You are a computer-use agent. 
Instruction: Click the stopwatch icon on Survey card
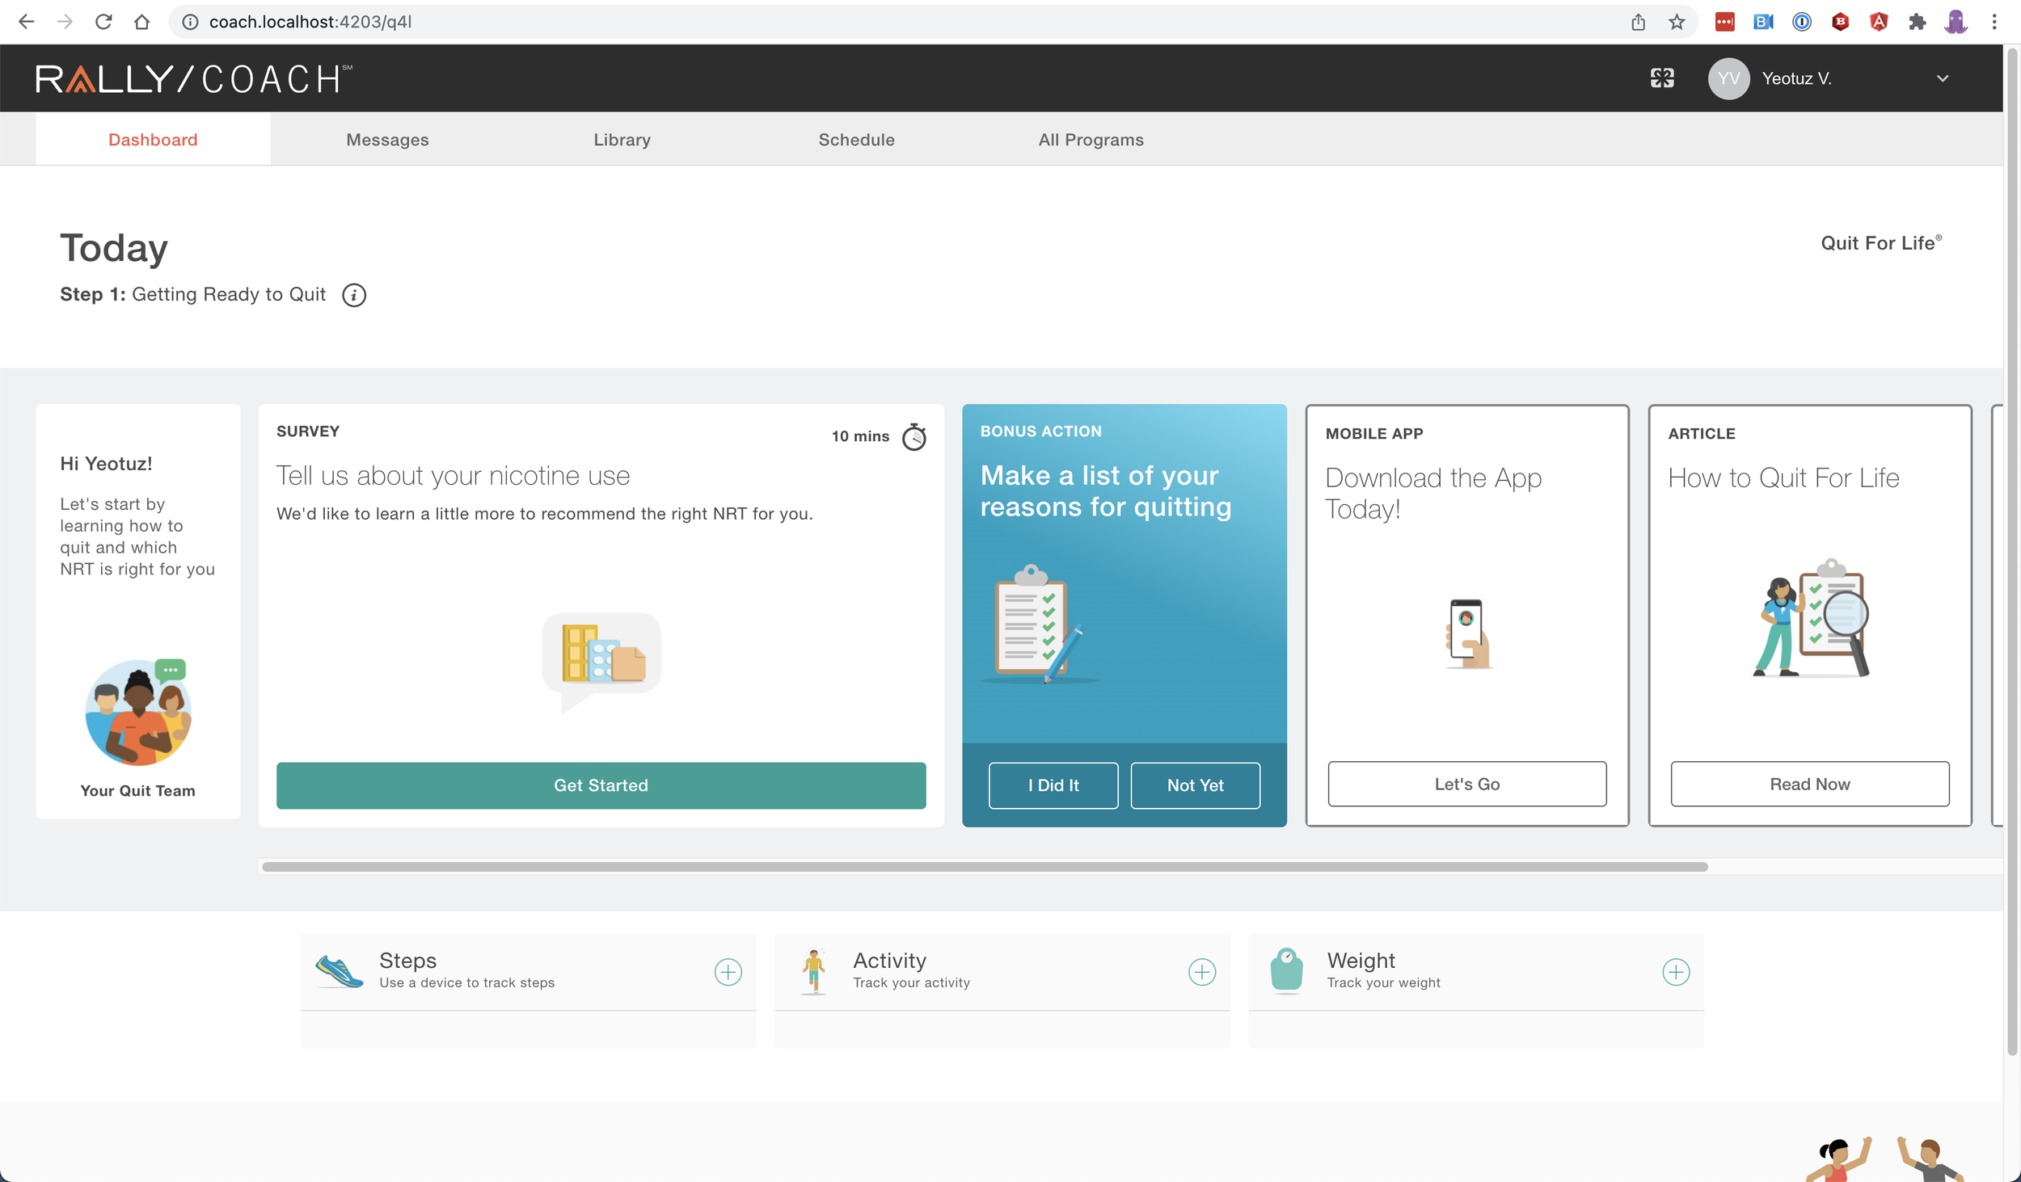point(914,437)
